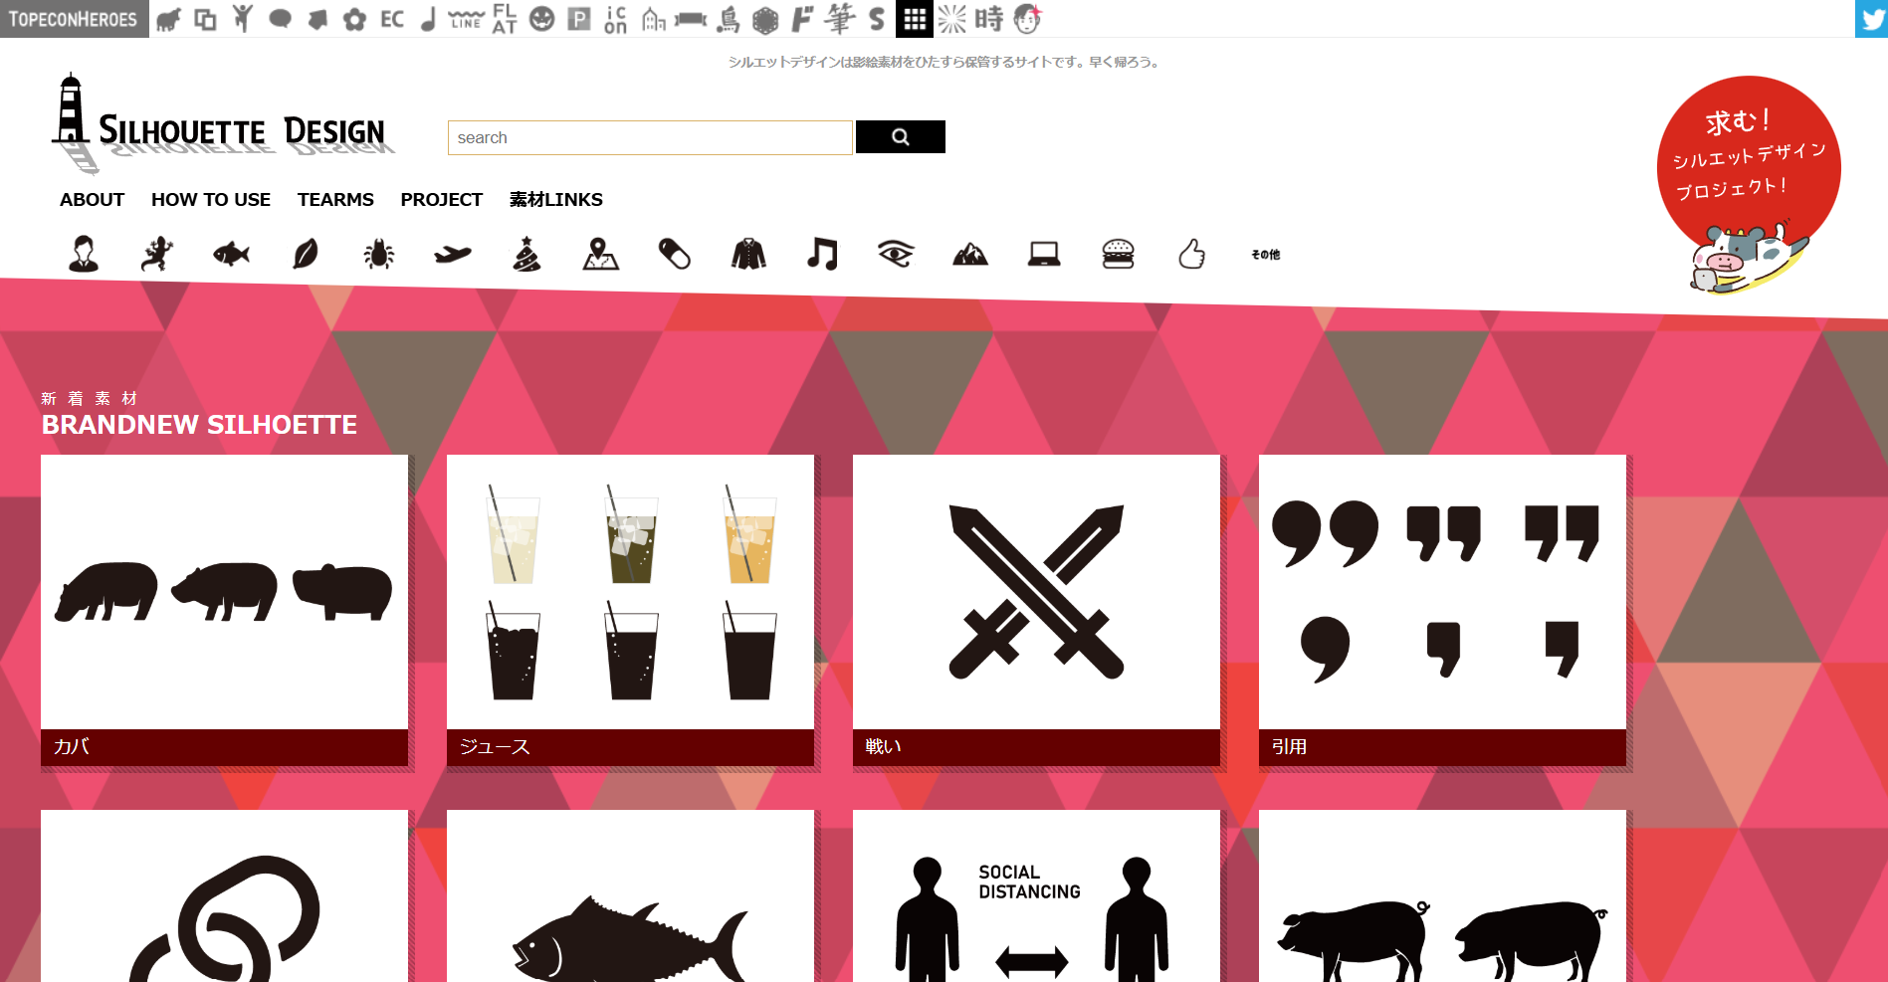Open the airplane vehicle category icon
Image resolution: width=1888 pixels, height=982 pixels.
pyautogui.click(x=453, y=255)
